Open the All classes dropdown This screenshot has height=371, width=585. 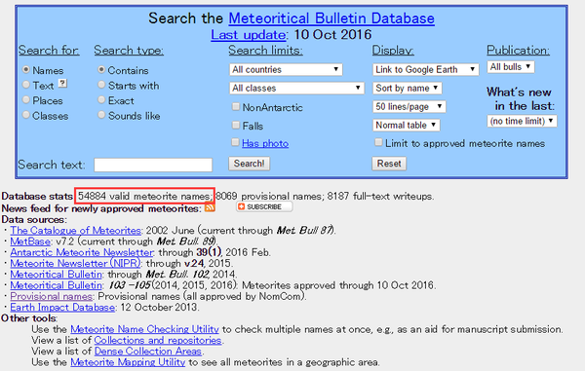pos(296,89)
